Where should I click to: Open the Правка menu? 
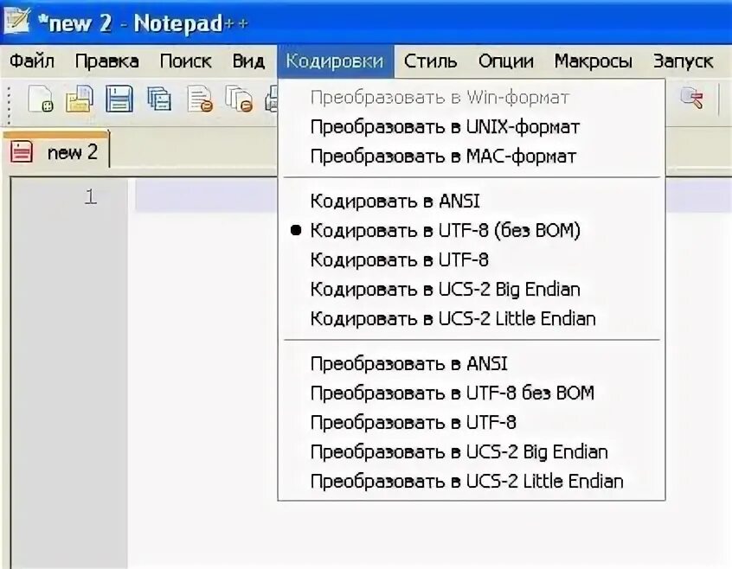pyautogui.click(x=107, y=61)
